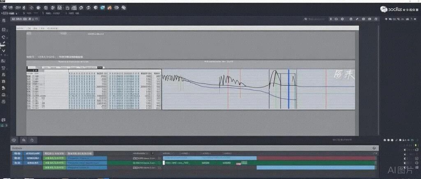Click the first icon in the top toolbar

point(5,7)
